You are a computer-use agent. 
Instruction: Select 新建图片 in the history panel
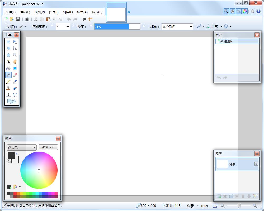227,41
